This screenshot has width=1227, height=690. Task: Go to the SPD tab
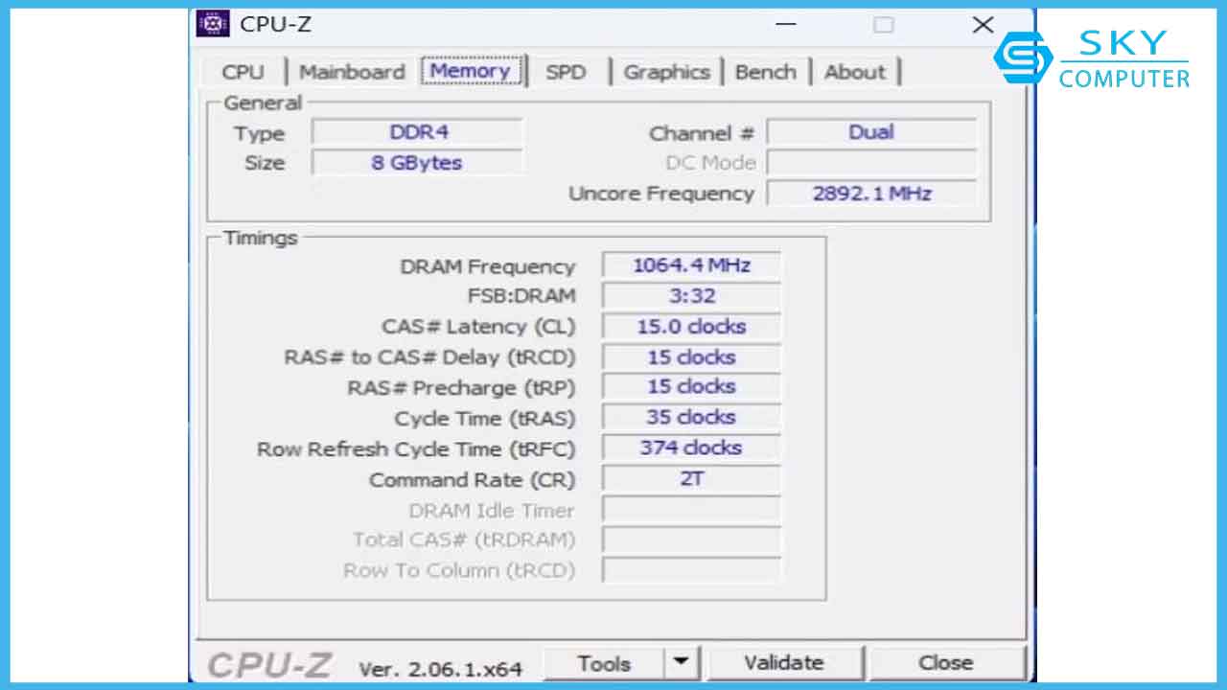coord(566,72)
